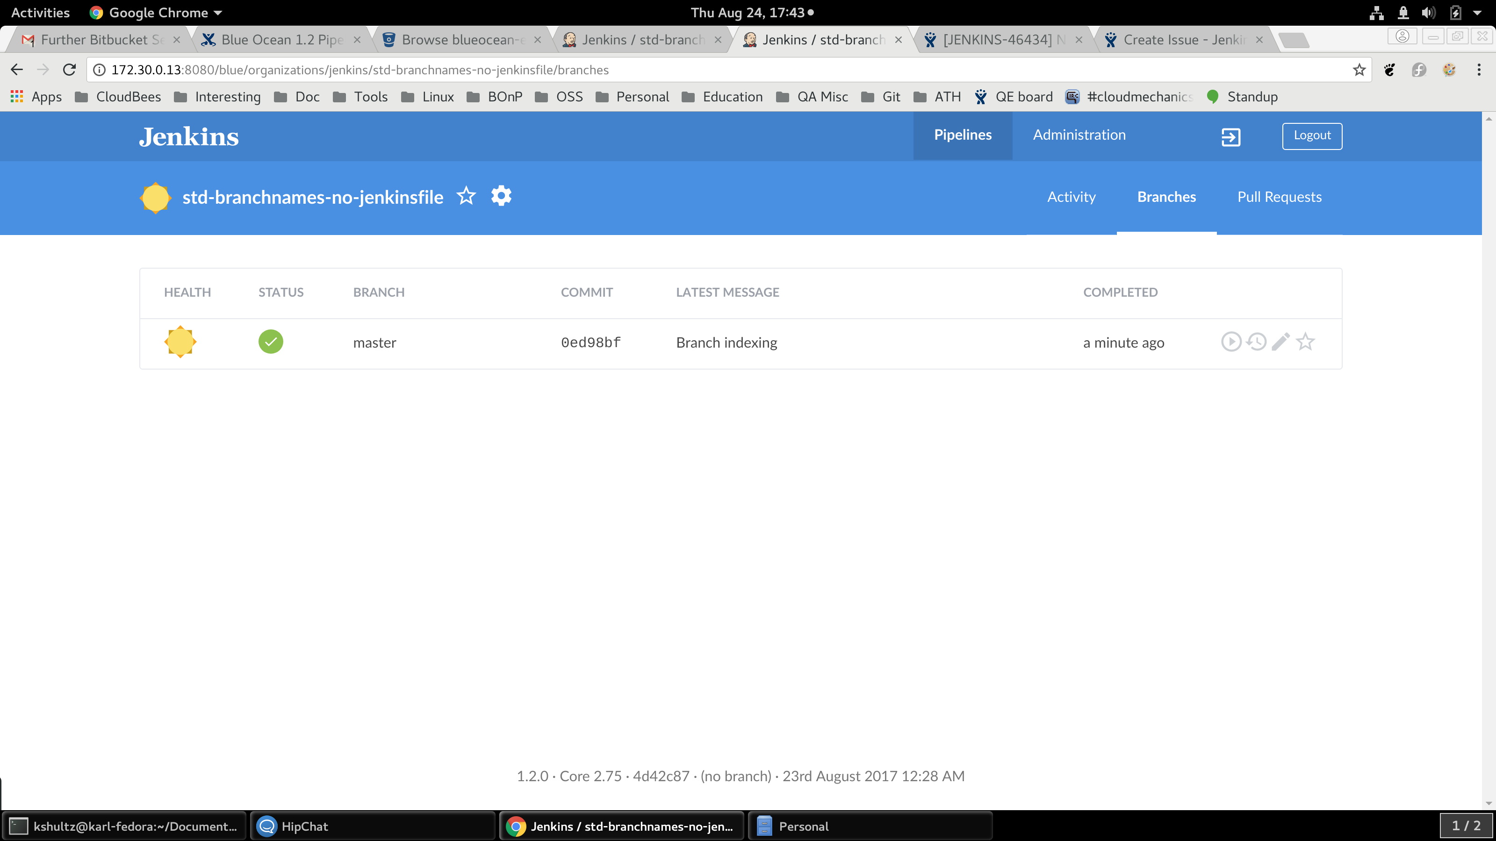The height and width of the screenshot is (841, 1496).
Task: Switch to the Activity tab
Action: [1071, 197]
